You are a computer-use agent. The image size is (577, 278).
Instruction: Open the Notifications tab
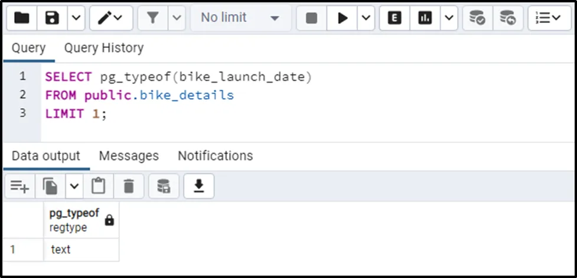(x=215, y=156)
